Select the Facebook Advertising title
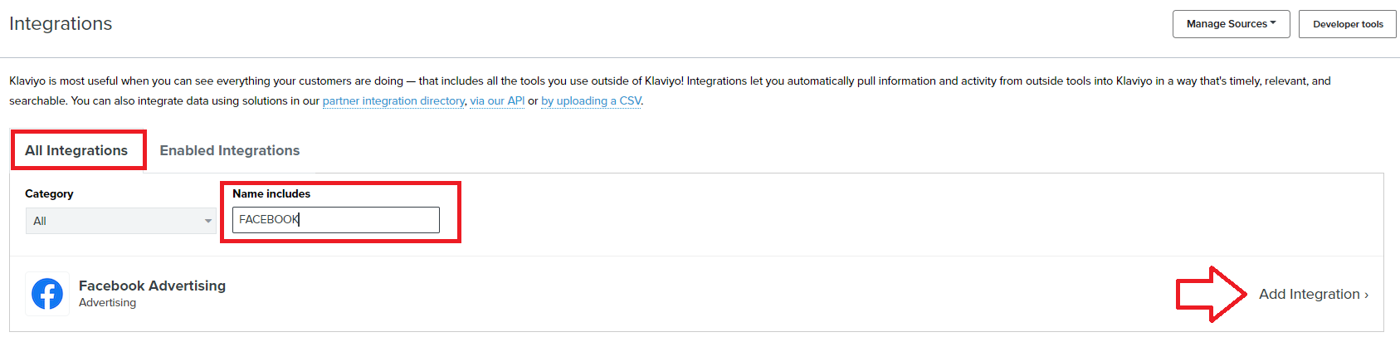This screenshot has width=1400, height=342. 152,286
